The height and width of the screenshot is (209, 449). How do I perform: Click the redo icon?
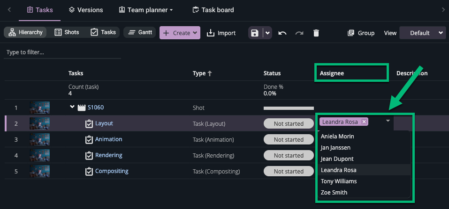[299, 33]
